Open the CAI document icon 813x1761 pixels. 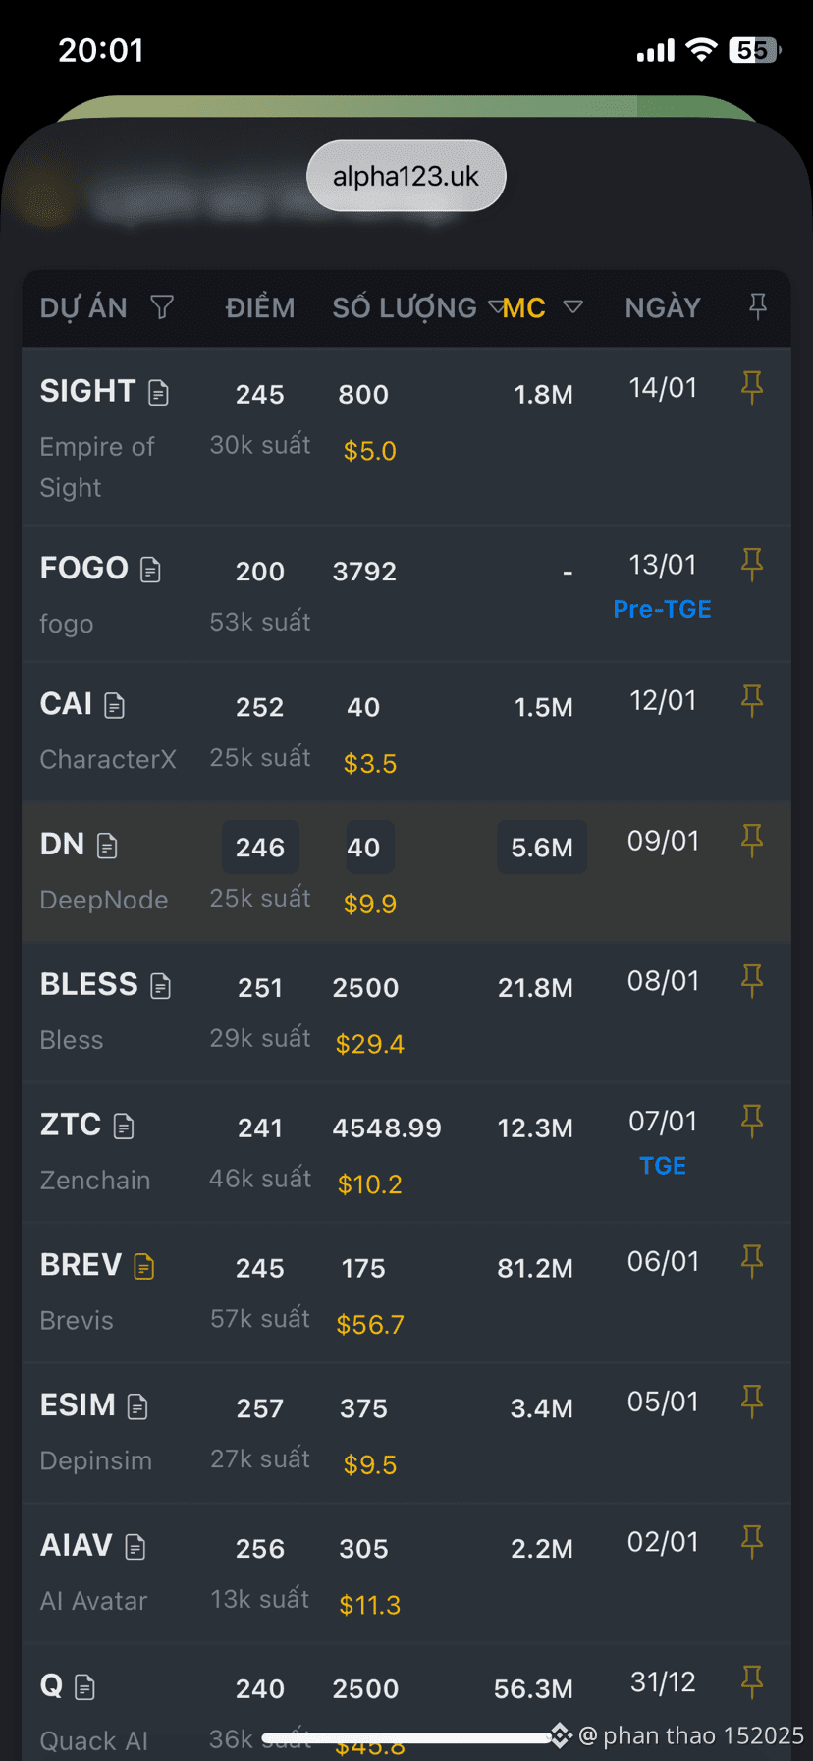click(x=115, y=705)
